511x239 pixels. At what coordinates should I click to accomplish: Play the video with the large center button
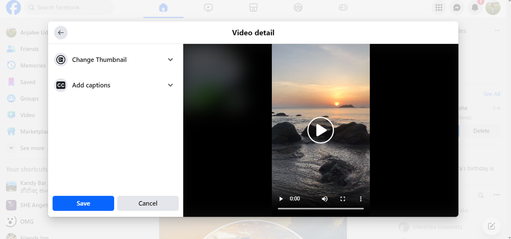pyautogui.click(x=321, y=130)
